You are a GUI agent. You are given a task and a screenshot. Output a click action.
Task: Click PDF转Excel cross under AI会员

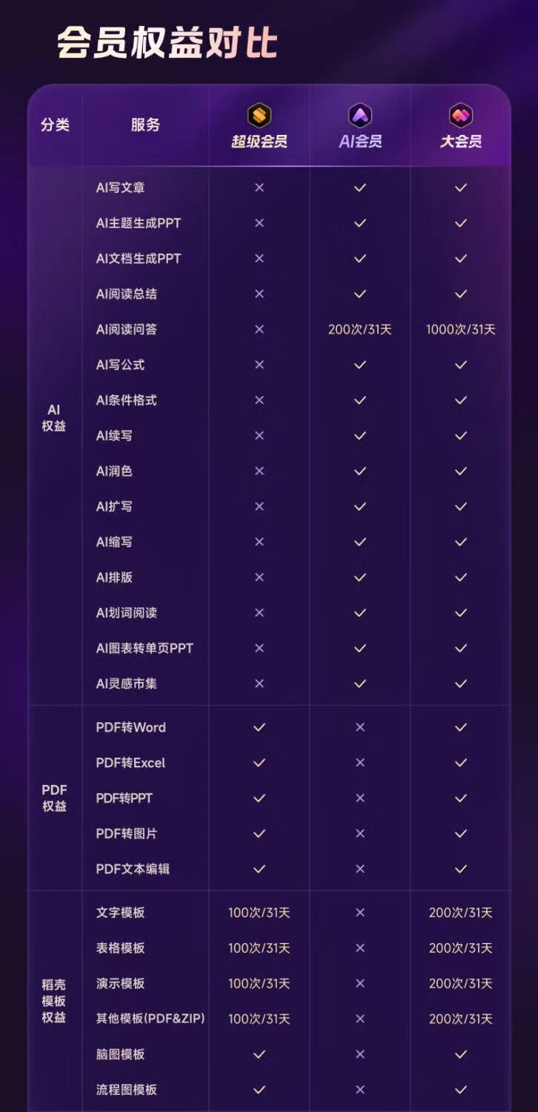coord(360,763)
